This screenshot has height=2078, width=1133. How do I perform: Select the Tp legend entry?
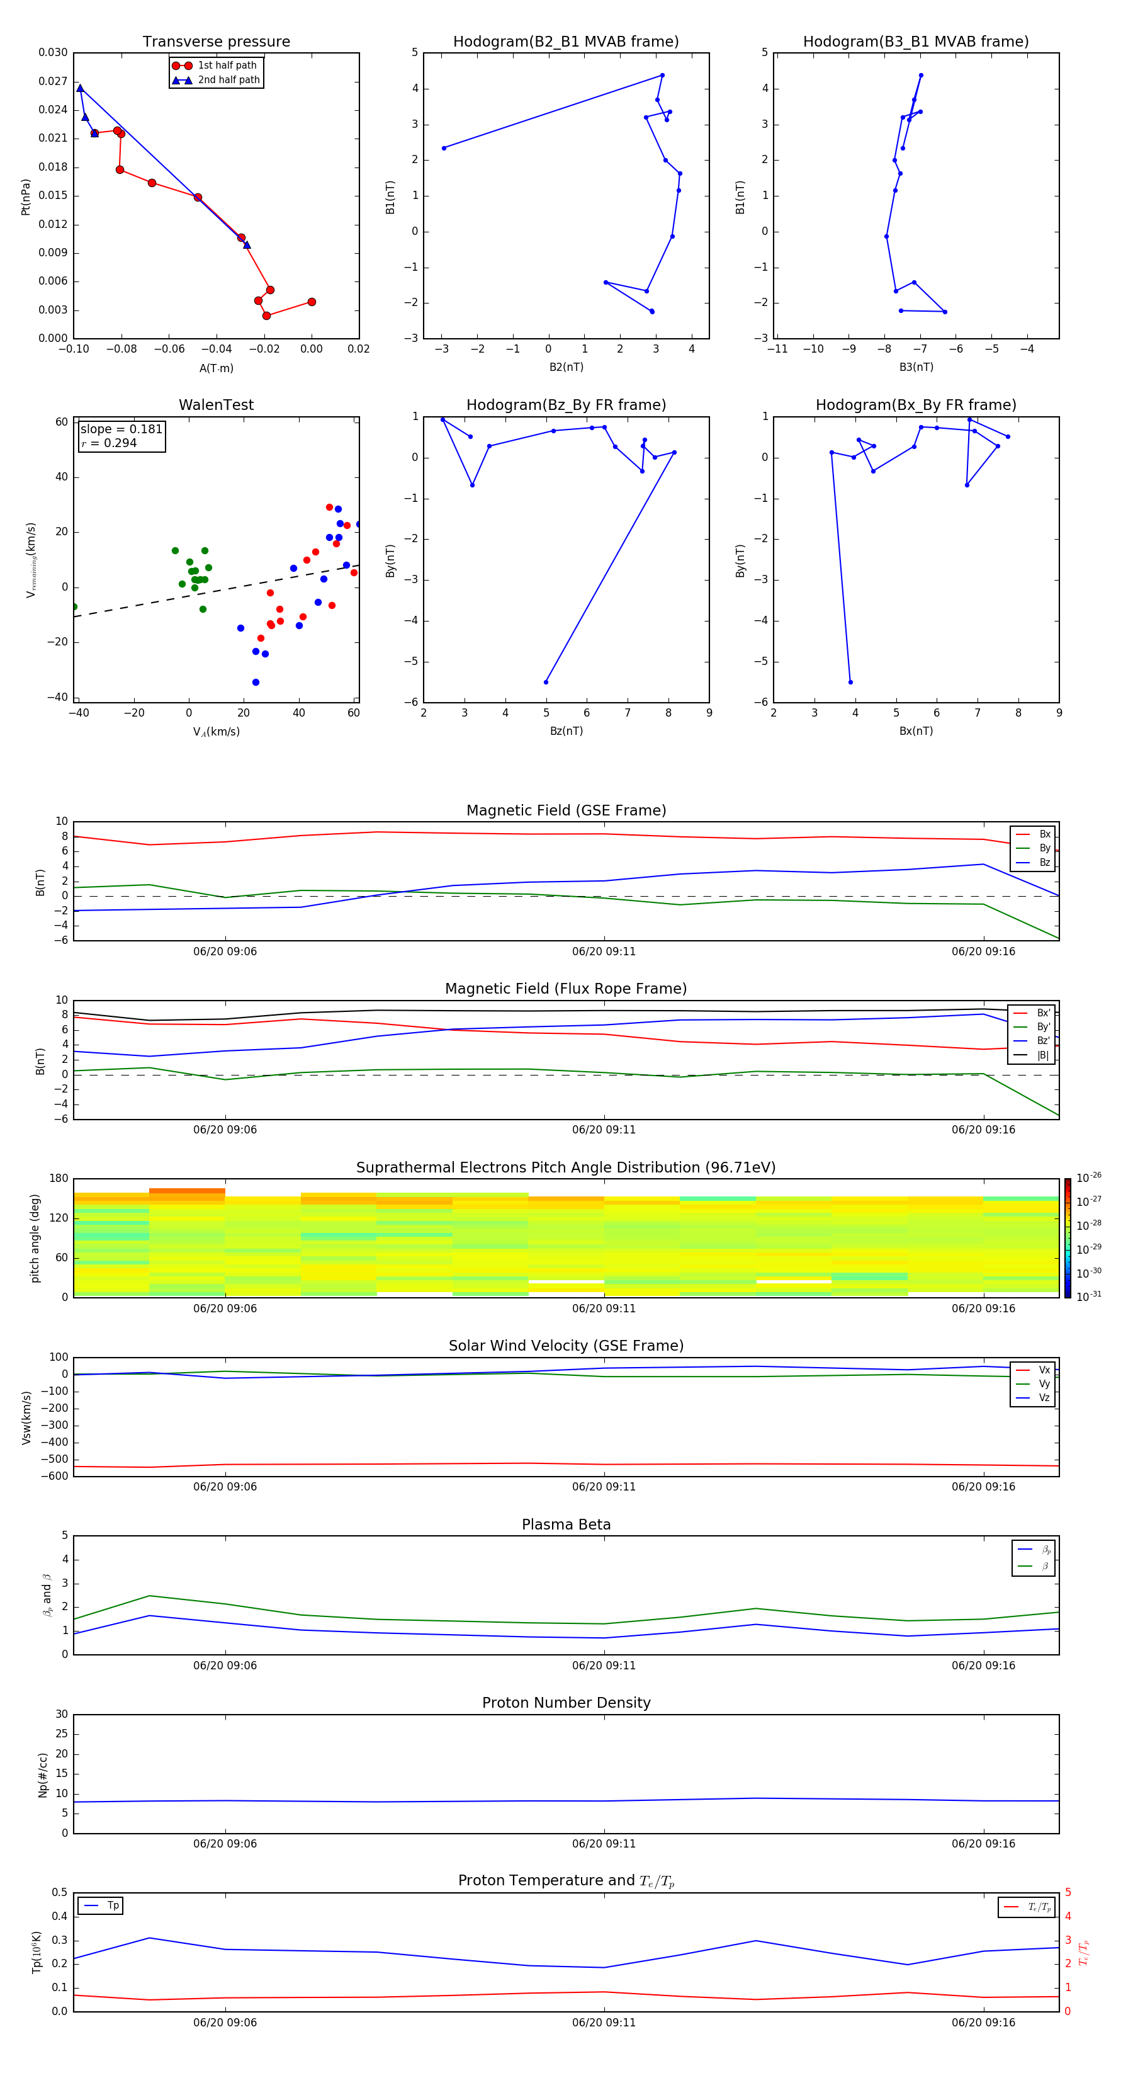pyautogui.click(x=100, y=1905)
